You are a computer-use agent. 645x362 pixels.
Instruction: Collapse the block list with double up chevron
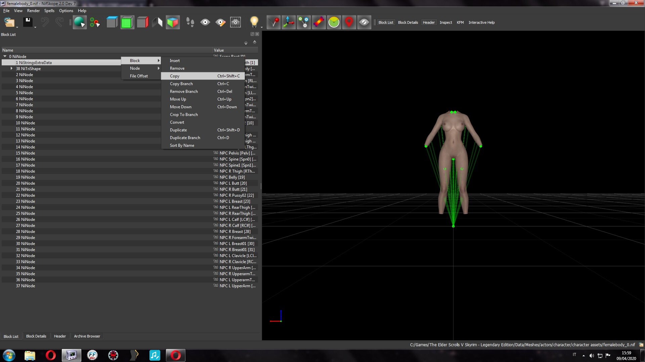click(255, 42)
